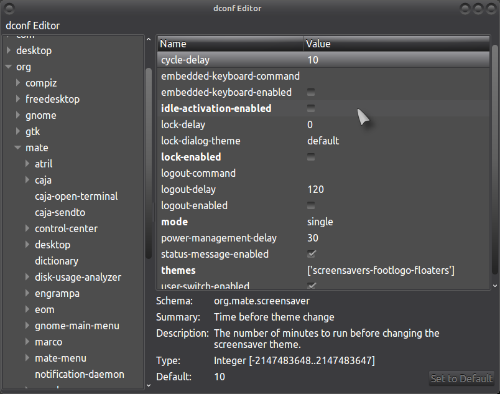
Task: Enable the logout-enabled checkbox
Action: 311,205
